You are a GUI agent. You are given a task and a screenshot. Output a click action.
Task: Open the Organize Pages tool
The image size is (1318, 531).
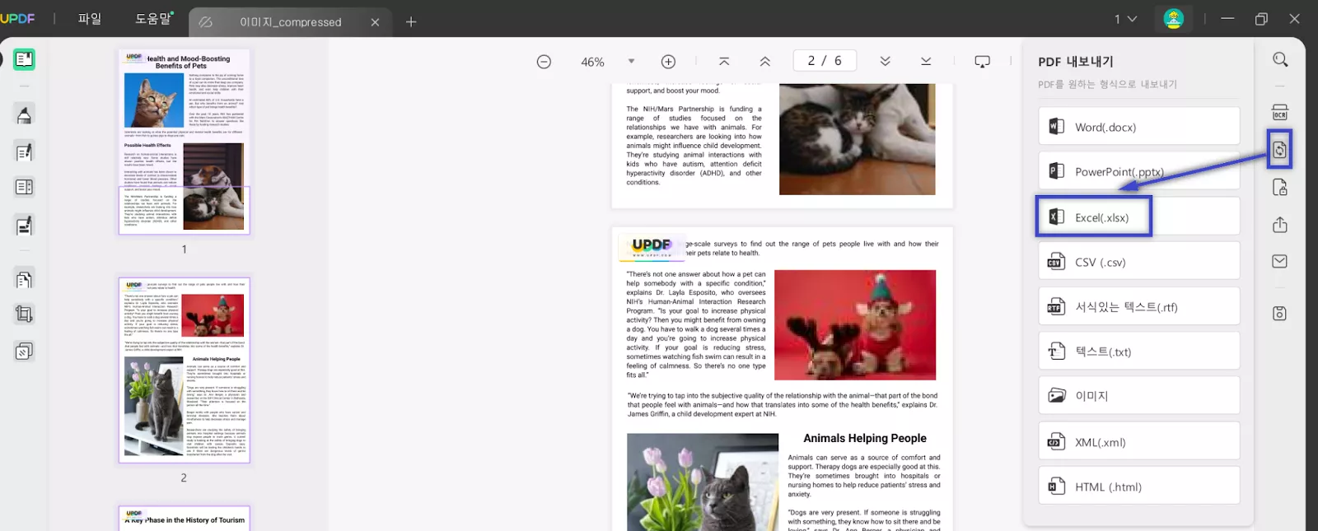pos(24,280)
